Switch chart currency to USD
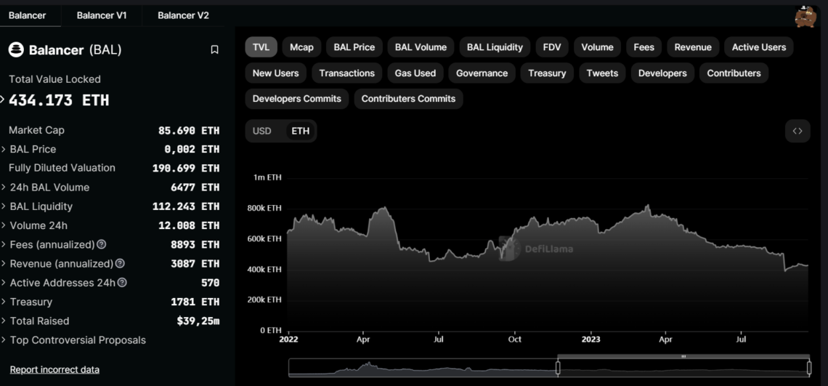This screenshot has width=828, height=386. click(x=261, y=131)
